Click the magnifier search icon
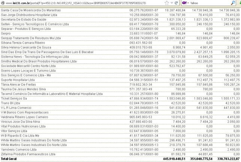The height and width of the screenshot is (162, 241). pos(233,3)
